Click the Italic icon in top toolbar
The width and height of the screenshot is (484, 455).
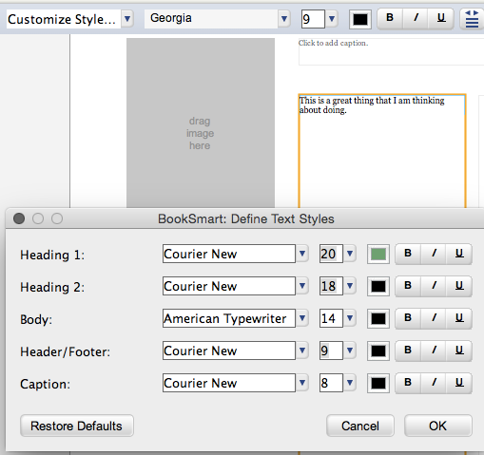point(416,18)
